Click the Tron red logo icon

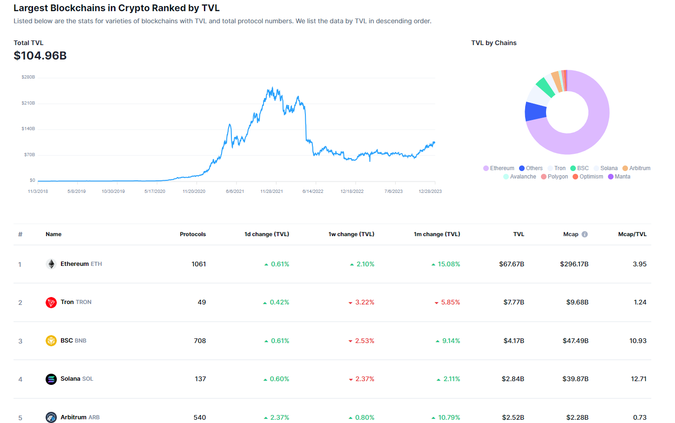pyautogui.click(x=51, y=303)
